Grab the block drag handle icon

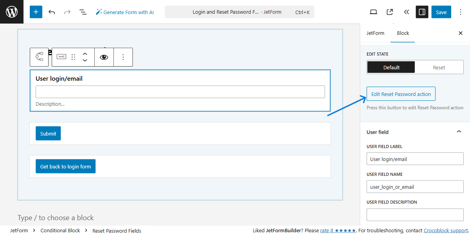(x=73, y=57)
